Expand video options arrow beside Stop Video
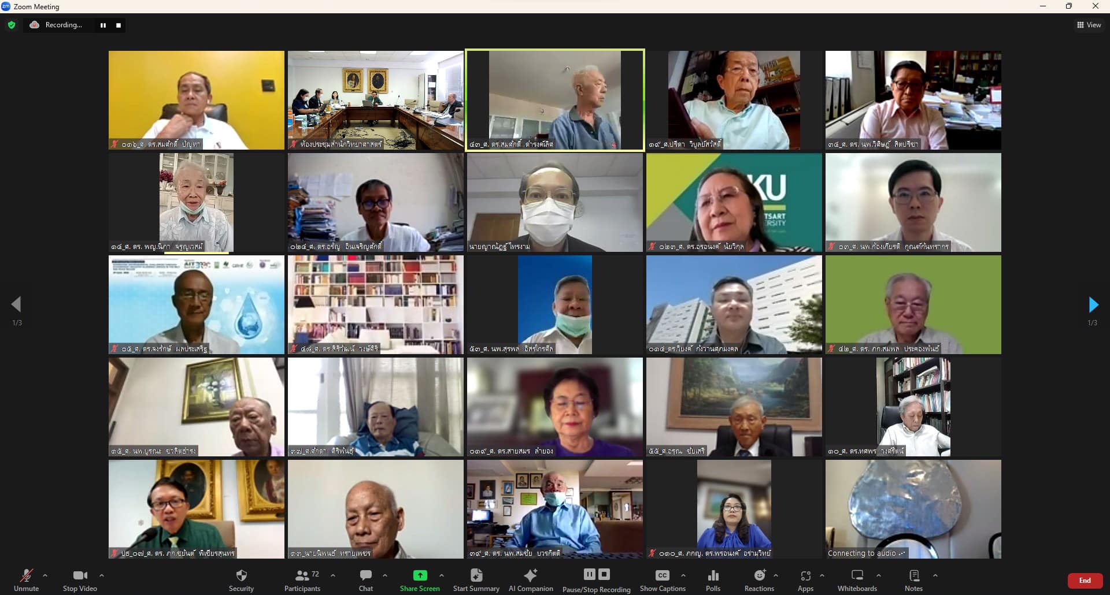This screenshot has width=1110, height=595. pos(102,575)
